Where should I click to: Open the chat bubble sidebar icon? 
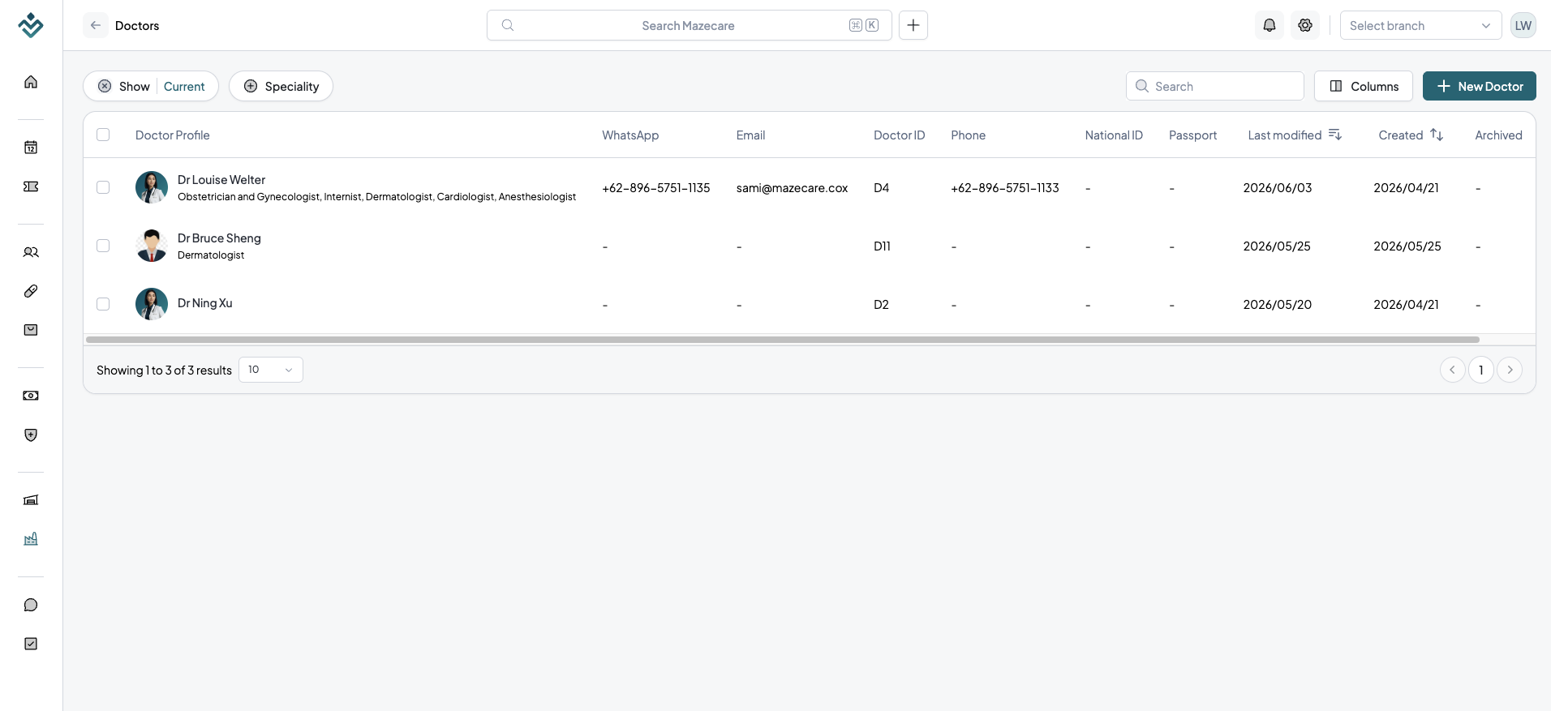click(x=31, y=605)
